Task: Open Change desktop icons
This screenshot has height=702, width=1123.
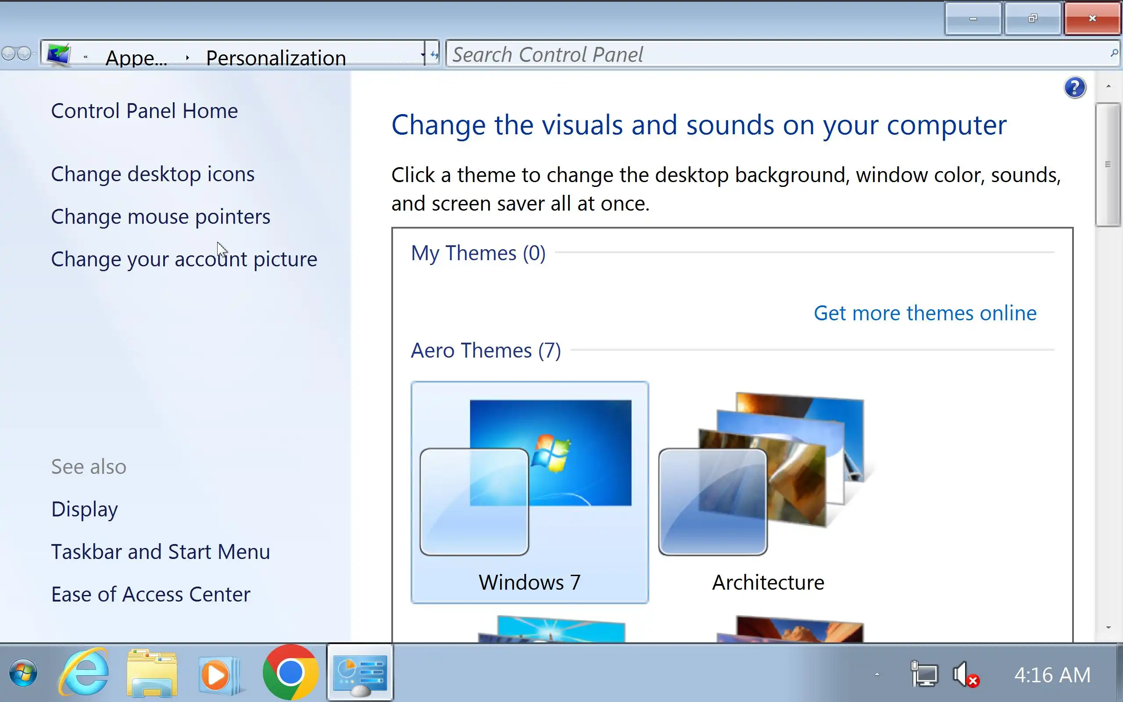Action: tap(153, 174)
